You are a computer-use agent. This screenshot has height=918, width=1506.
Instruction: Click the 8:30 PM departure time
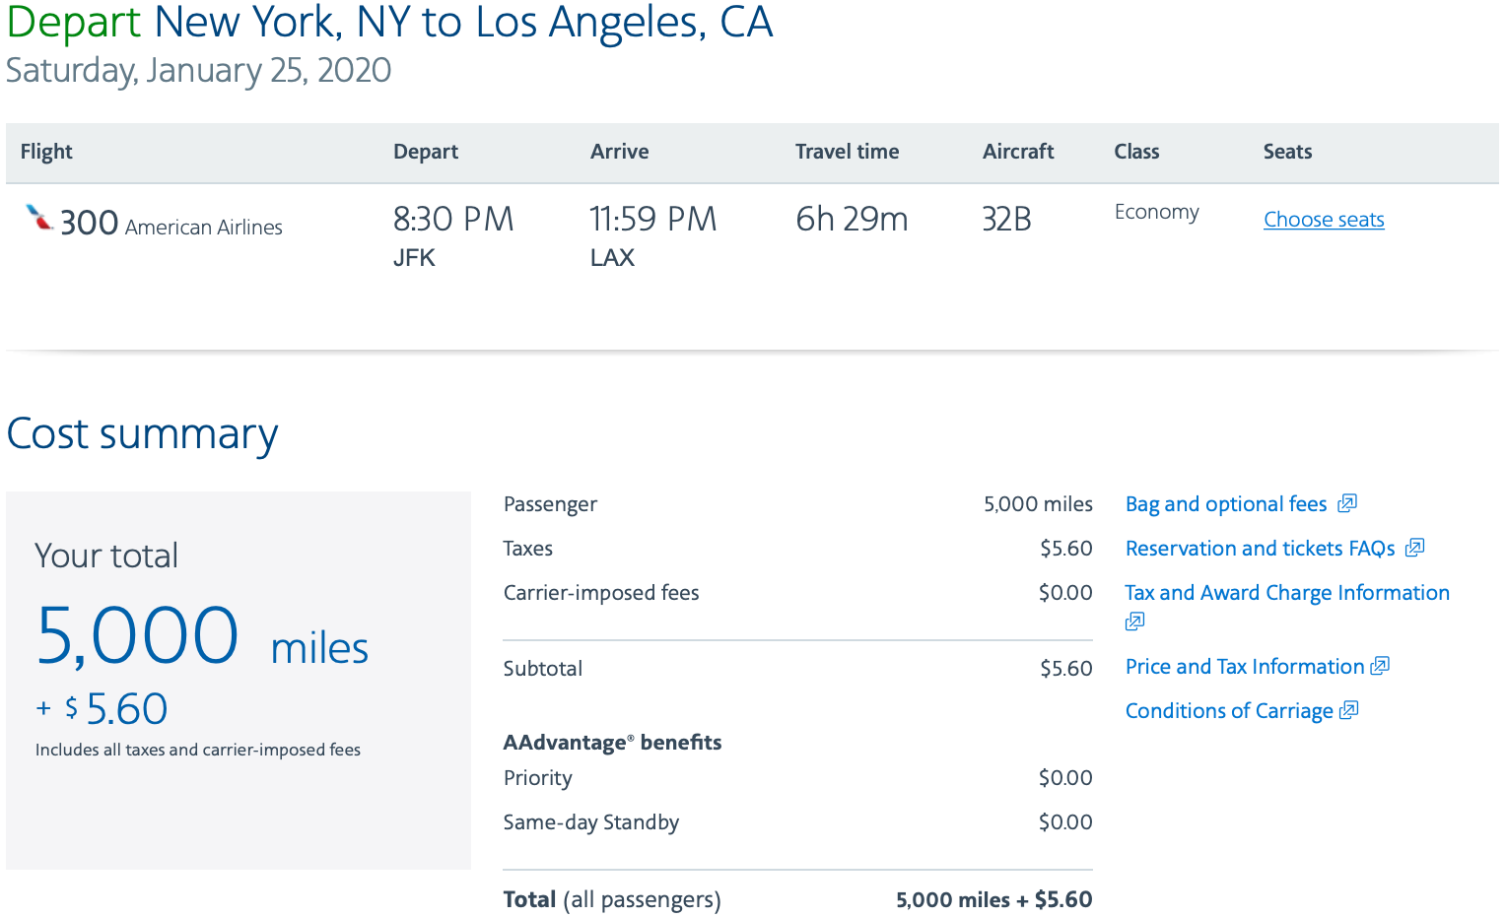pos(453,219)
